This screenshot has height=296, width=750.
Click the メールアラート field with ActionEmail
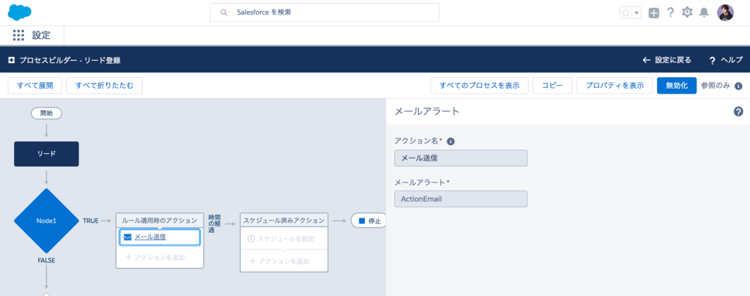pos(461,199)
